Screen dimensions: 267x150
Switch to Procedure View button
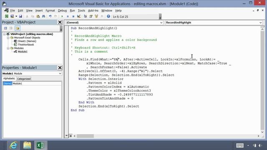point(66,136)
